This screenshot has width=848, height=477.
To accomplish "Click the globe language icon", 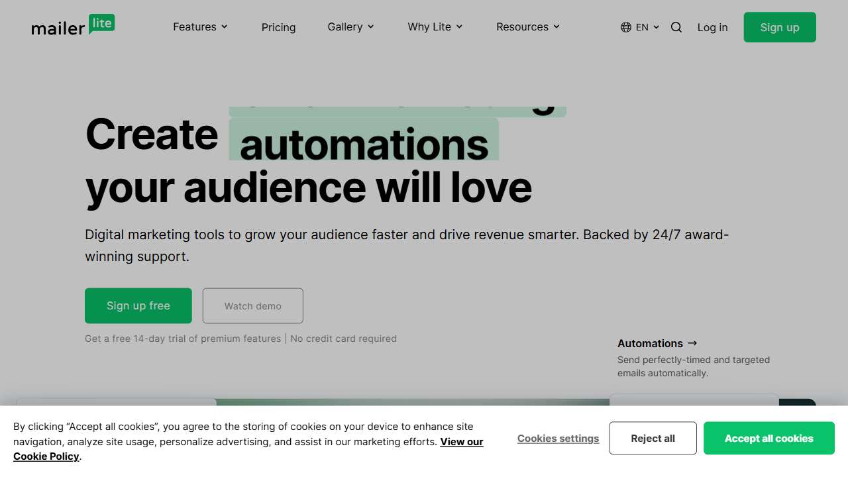I will tap(625, 27).
